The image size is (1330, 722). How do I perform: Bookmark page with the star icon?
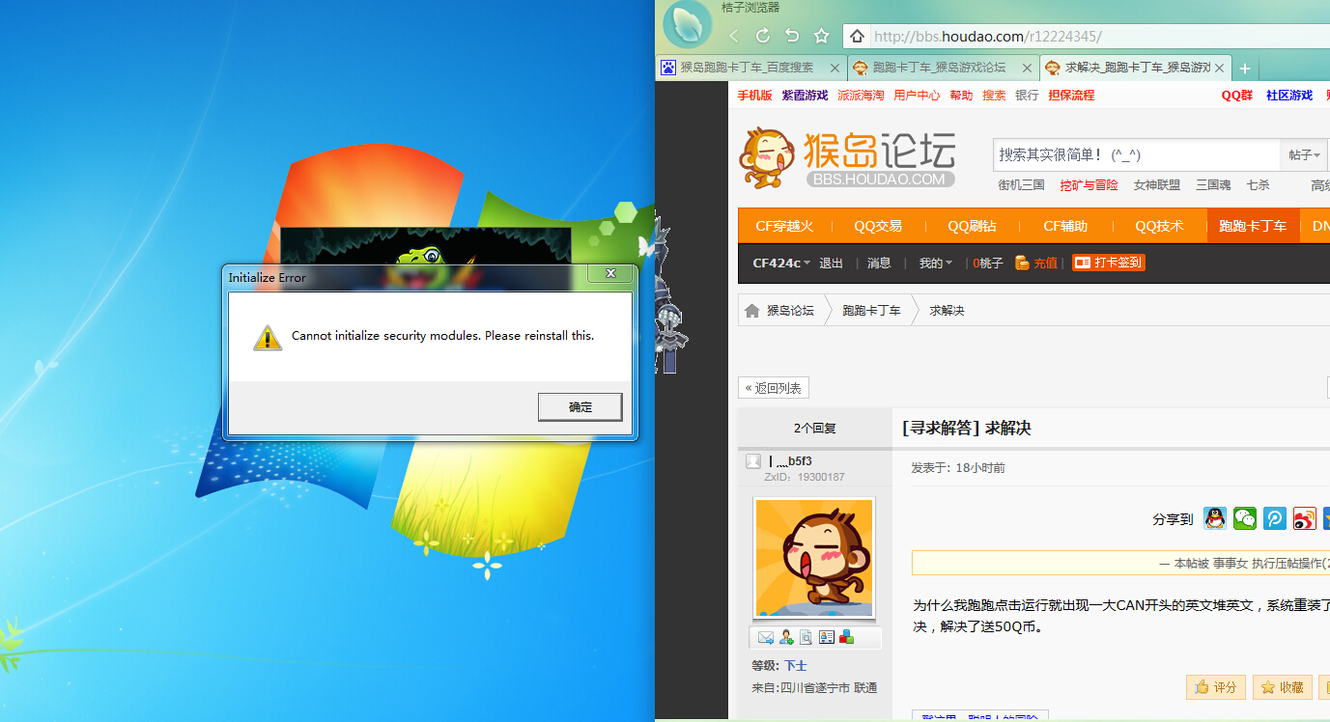tap(822, 37)
